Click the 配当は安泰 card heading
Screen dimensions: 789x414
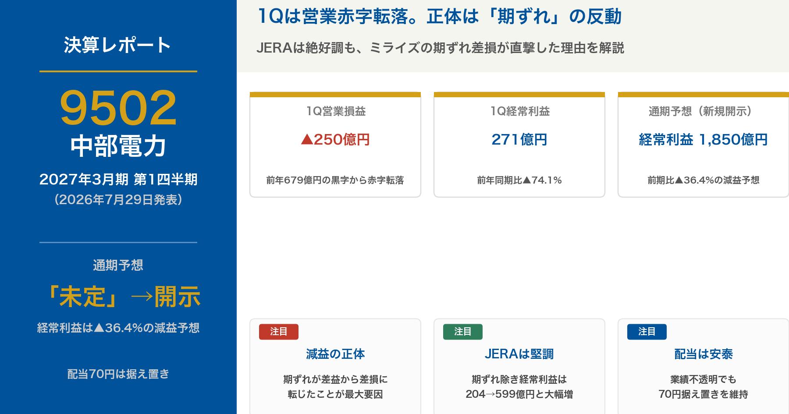[x=703, y=354]
